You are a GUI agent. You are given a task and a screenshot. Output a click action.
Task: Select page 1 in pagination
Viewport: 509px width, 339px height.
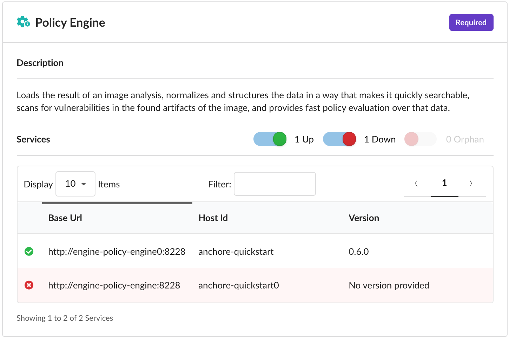(x=444, y=183)
